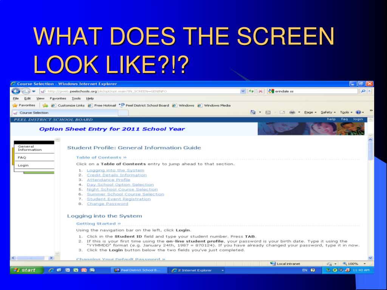The image size is (387, 290).
Task: Click the Home icon in command bar
Action: tap(253, 112)
